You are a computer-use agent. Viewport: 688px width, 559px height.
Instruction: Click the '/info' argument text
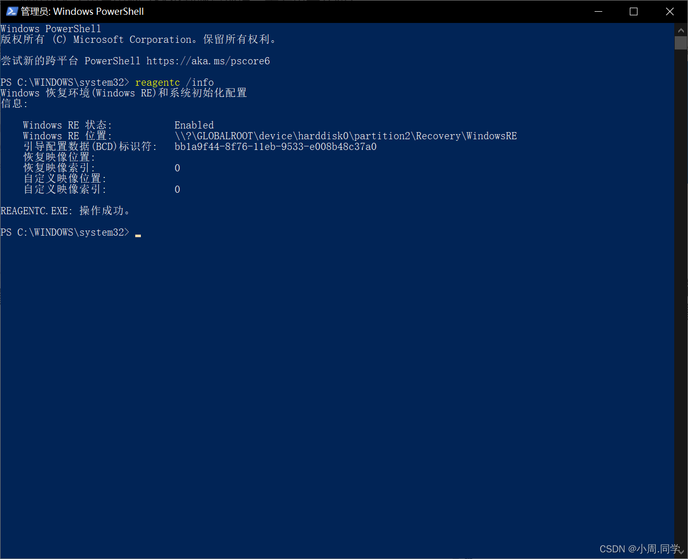(x=200, y=82)
